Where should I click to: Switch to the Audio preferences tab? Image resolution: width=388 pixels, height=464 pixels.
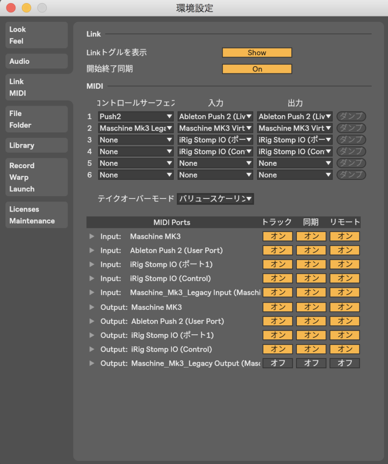(x=37, y=61)
